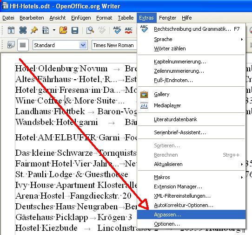This screenshot has width=252, height=235.
Task: Open the Styles and Formatting icon
Action: pos(11,45)
